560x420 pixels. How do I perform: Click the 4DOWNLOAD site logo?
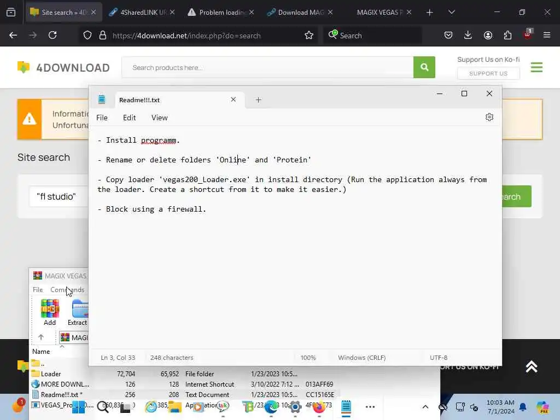pos(63,67)
